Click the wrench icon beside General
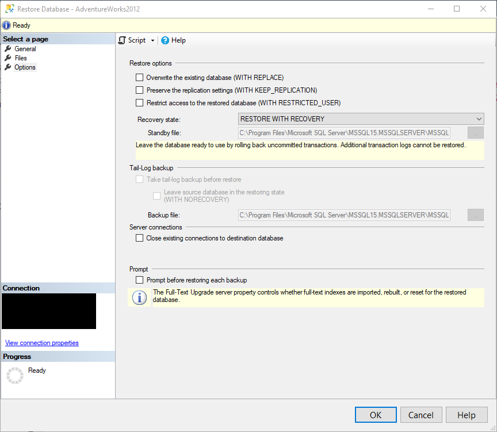Viewport: 497px width, 432px height. click(x=8, y=48)
